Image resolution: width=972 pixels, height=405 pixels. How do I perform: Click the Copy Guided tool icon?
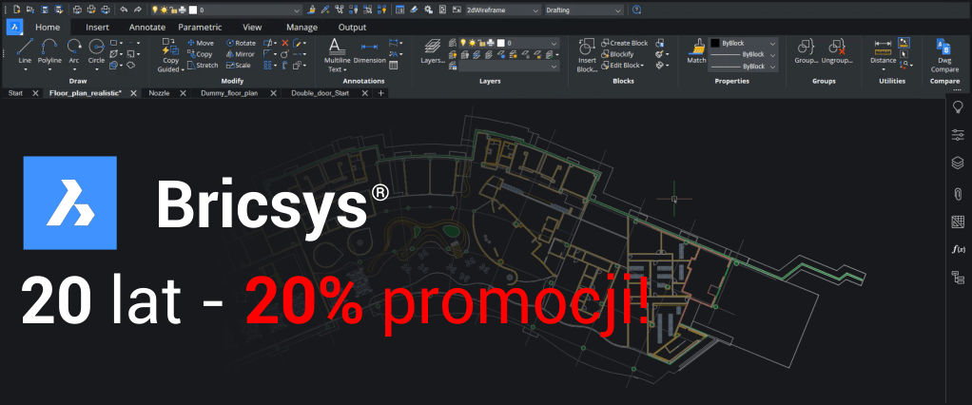click(x=170, y=47)
